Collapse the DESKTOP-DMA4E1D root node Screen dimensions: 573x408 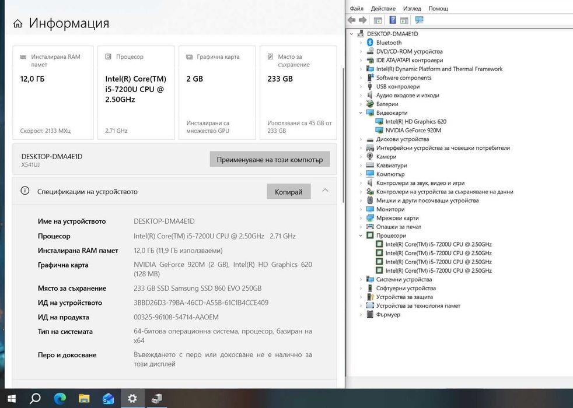click(351, 34)
